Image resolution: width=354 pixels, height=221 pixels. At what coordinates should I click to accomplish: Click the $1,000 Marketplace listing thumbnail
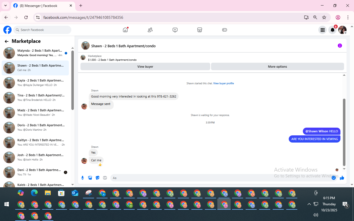coord(83,57)
